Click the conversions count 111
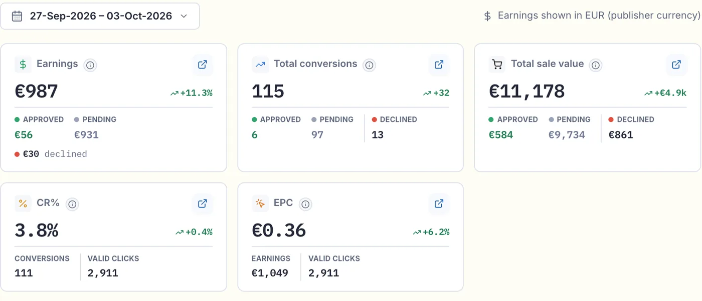Viewport: 702px width, 301px height. click(24, 273)
